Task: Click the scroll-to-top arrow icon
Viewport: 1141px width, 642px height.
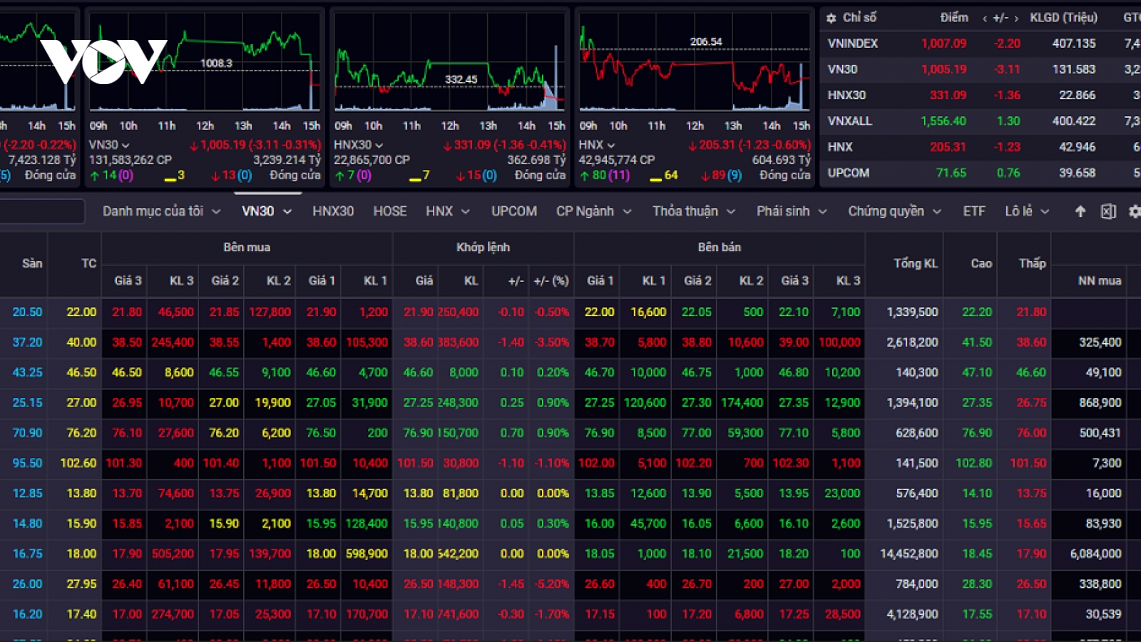Action: pyautogui.click(x=1080, y=211)
